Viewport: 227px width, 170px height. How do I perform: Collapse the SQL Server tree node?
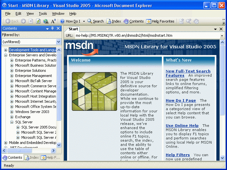[12, 122]
